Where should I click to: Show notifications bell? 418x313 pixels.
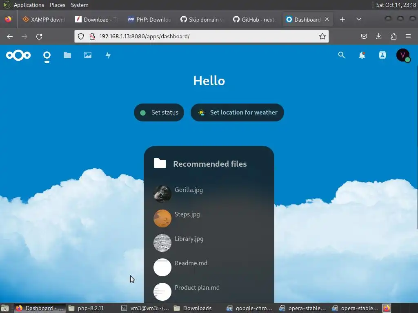362,55
